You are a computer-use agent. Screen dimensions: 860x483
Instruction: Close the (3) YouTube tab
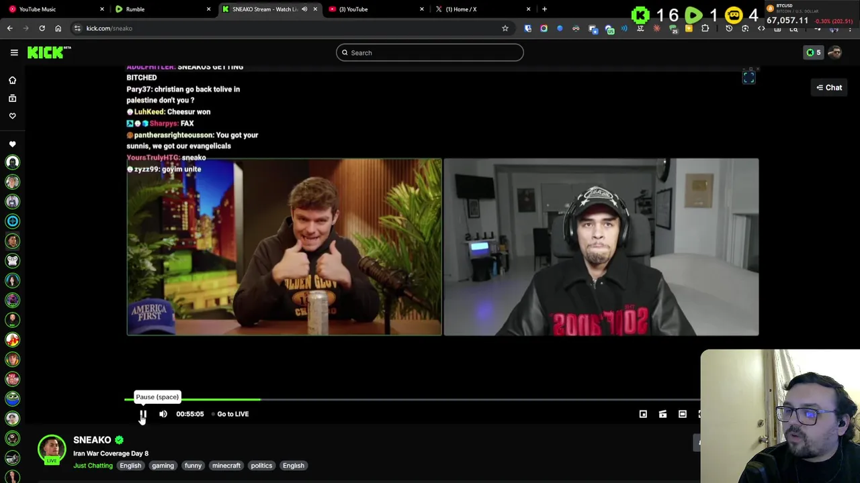422,9
